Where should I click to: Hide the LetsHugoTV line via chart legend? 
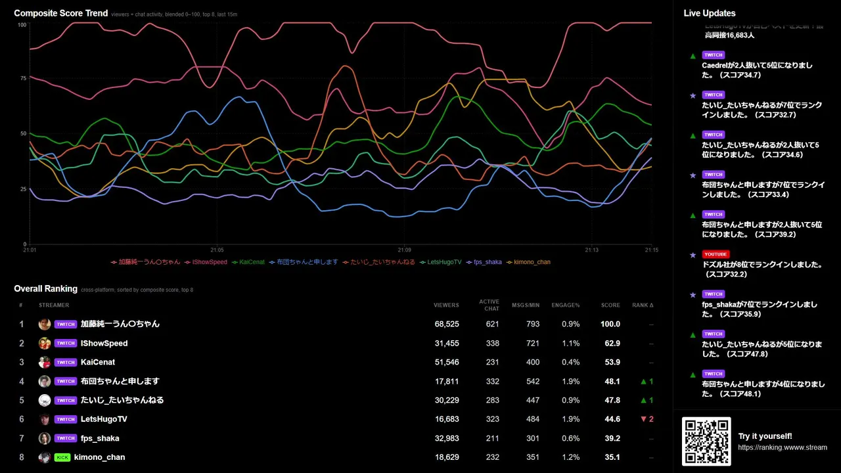point(441,262)
